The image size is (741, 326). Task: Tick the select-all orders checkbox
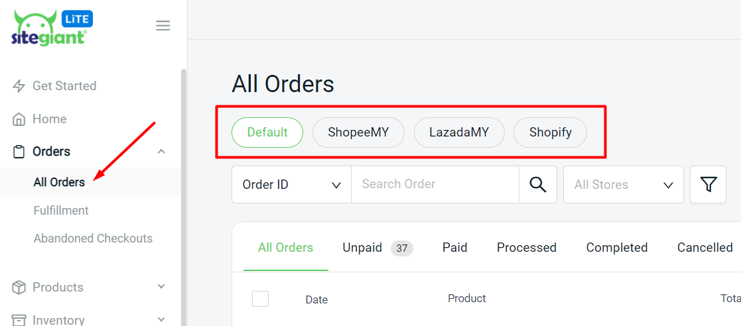tap(260, 299)
